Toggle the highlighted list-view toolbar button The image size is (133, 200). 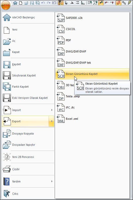(x=61, y=3)
